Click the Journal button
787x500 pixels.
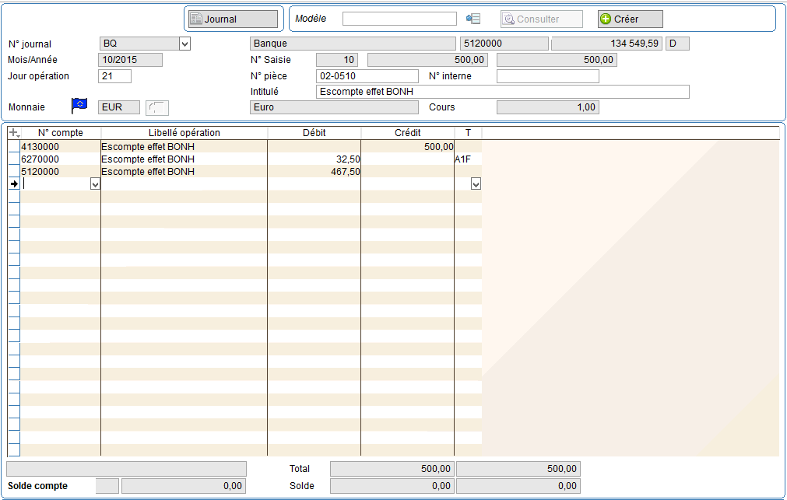point(232,19)
